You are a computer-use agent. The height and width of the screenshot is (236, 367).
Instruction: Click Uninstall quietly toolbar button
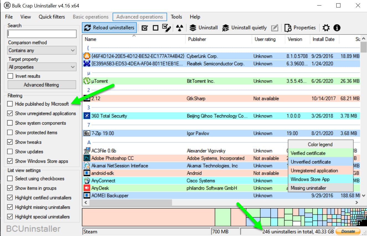click(244, 28)
